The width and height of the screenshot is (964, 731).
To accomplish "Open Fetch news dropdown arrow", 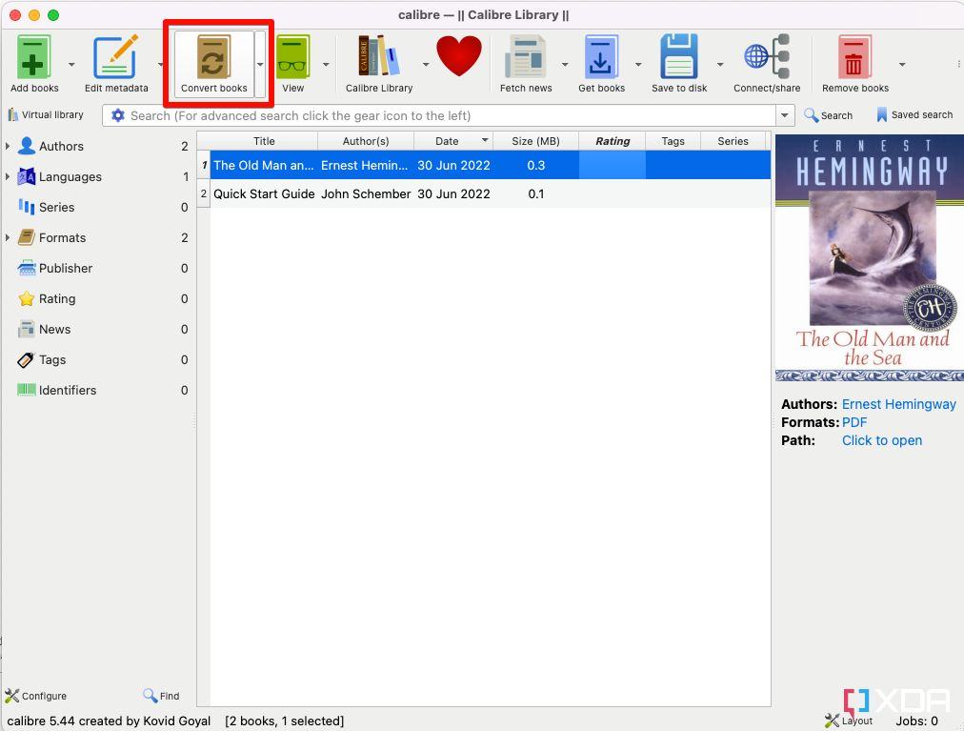I will click(564, 65).
